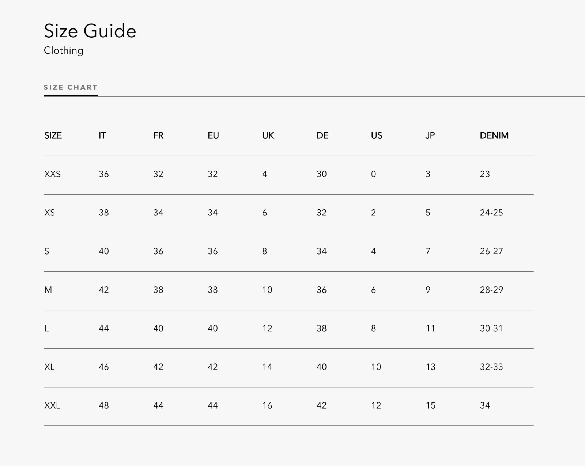
Task: Select the M row label
Action: [48, 290]
